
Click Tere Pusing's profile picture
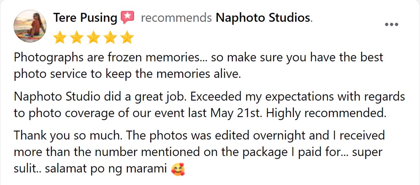30,26
